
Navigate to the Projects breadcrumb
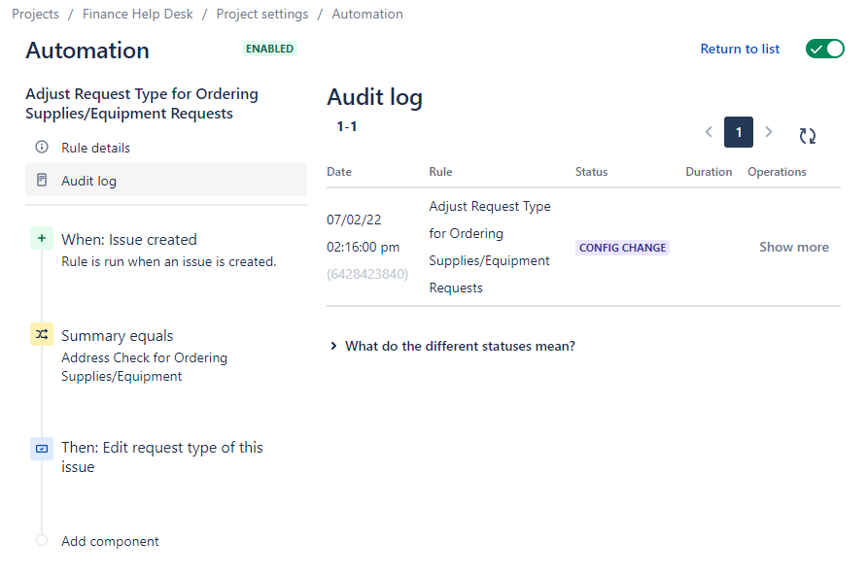[35, 14]
